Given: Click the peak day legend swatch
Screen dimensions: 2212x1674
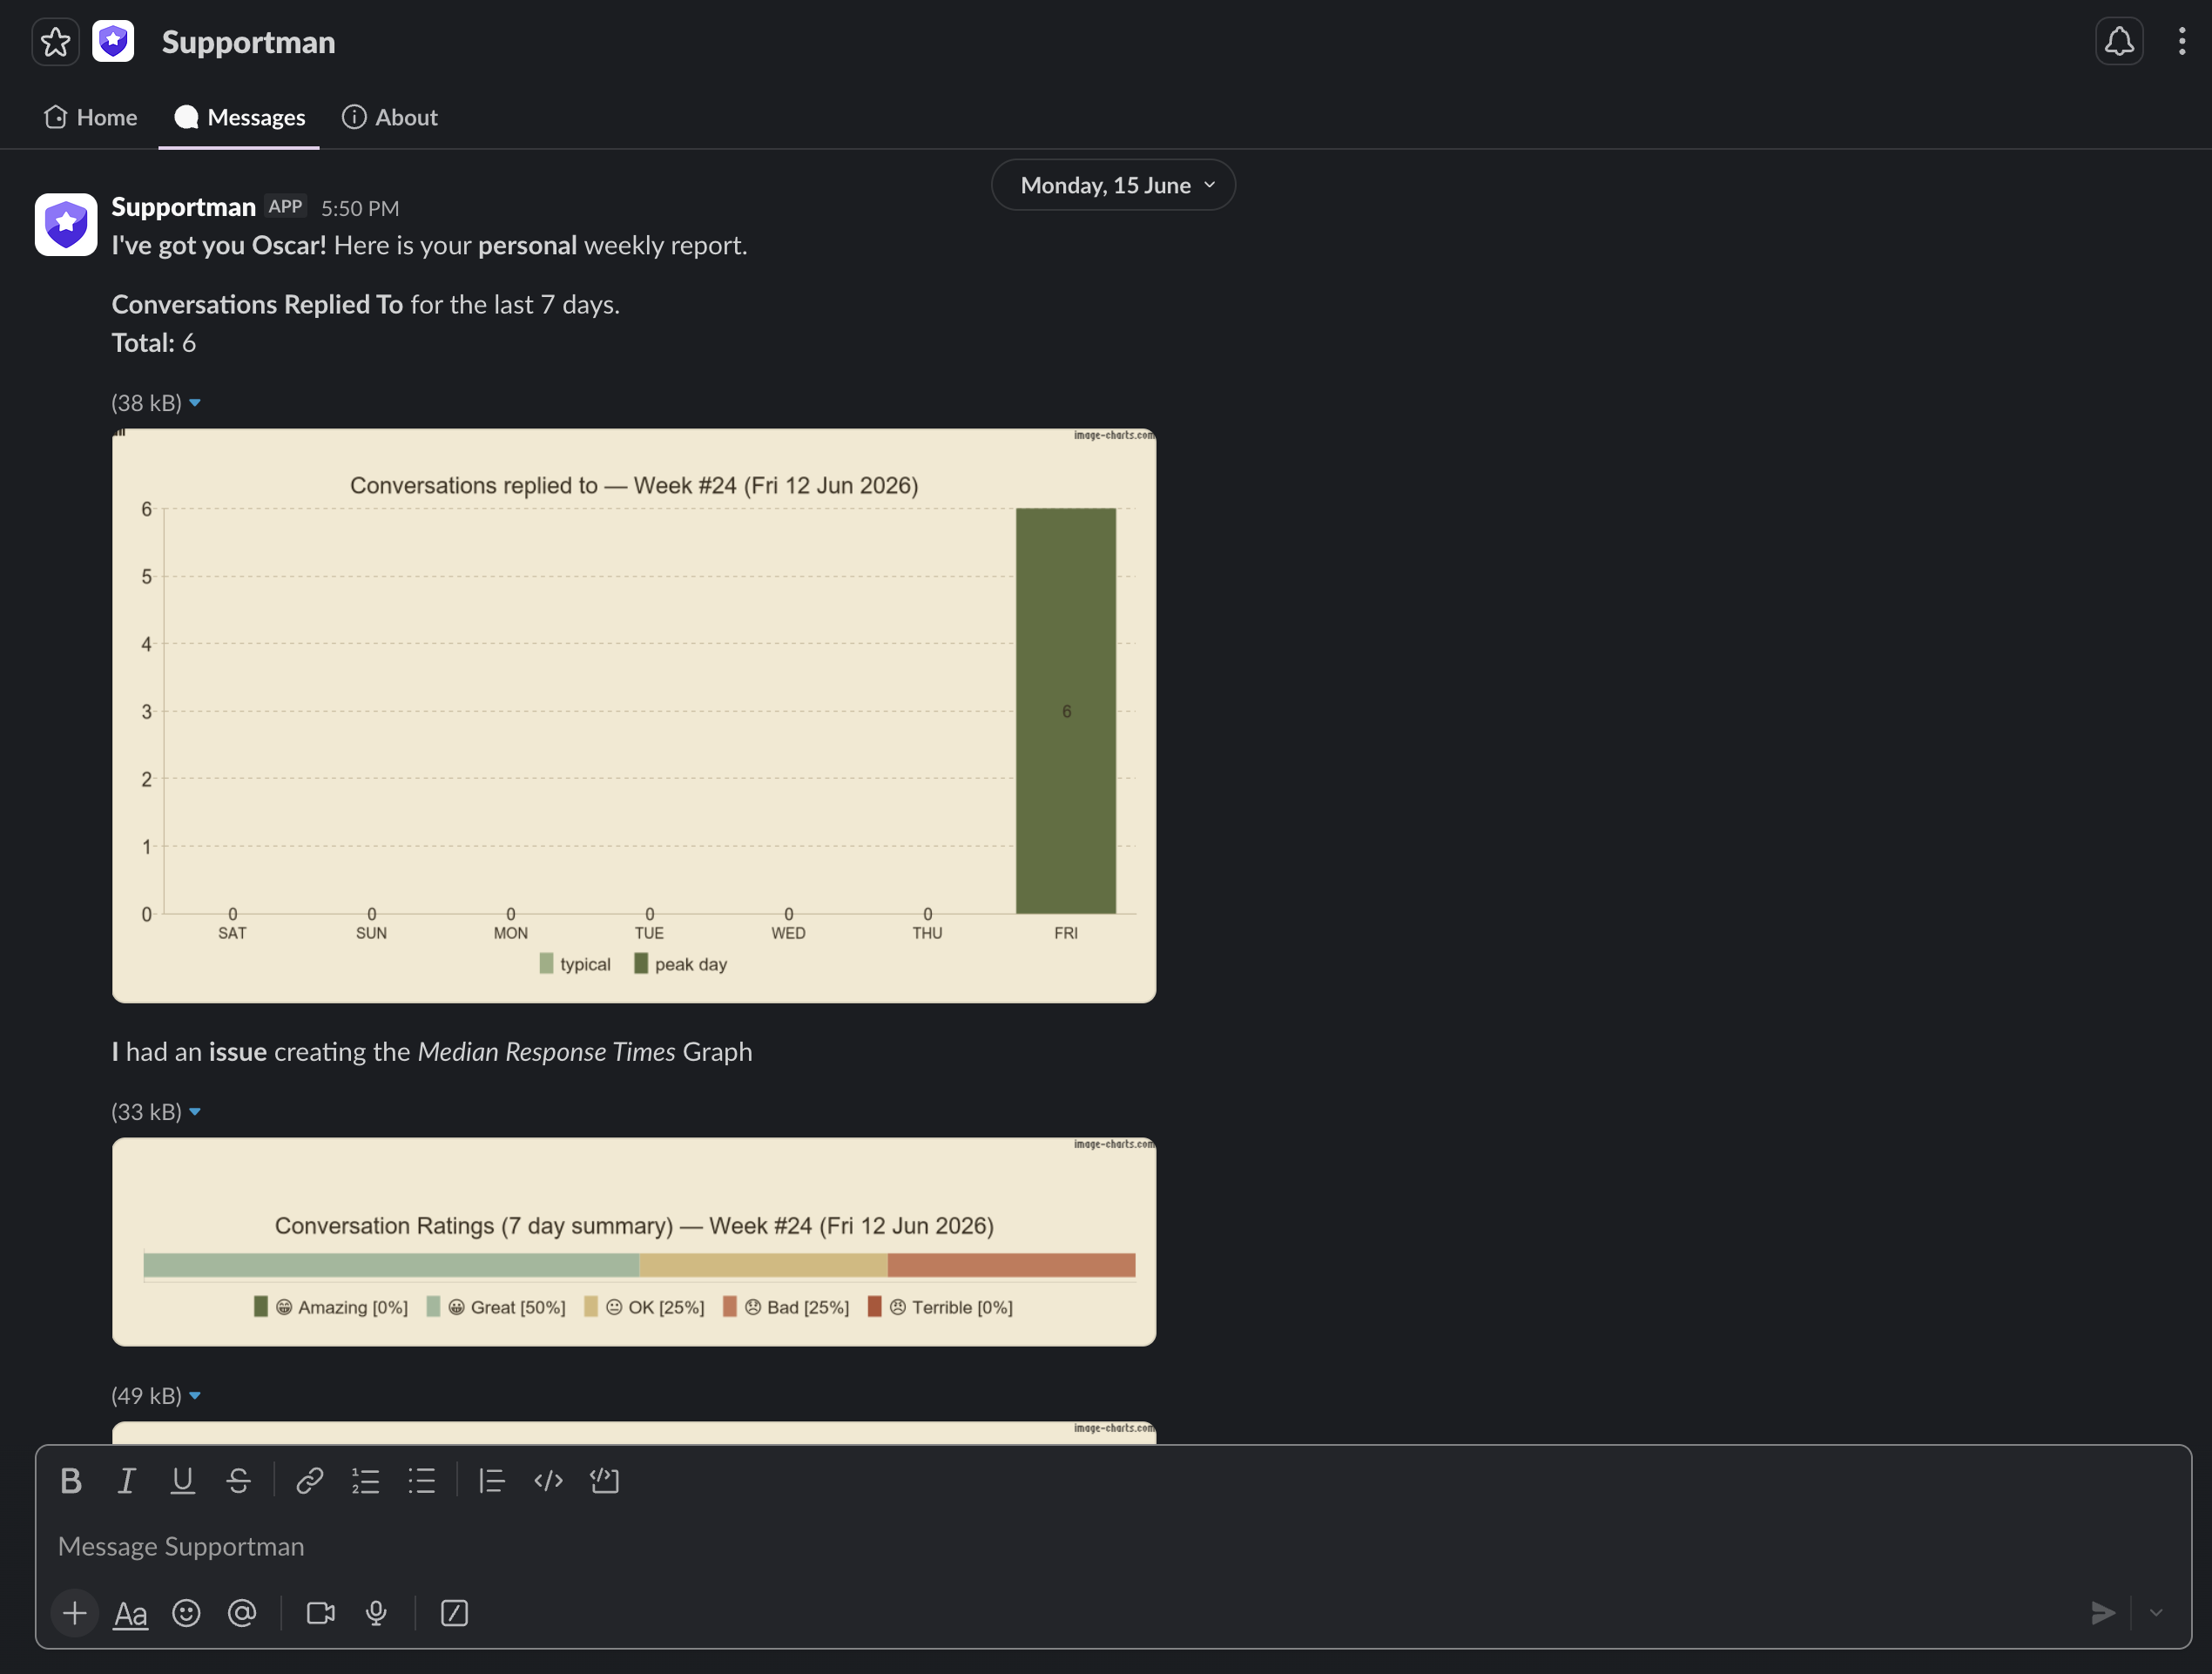Looking at the screenshot, I should pos(641,964).
